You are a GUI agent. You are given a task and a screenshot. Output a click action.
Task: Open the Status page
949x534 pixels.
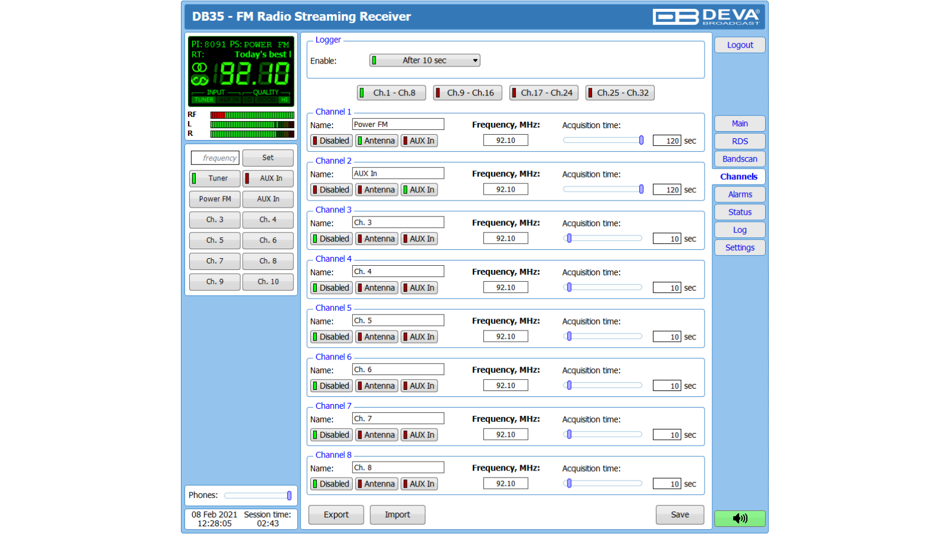coord(740,212)
